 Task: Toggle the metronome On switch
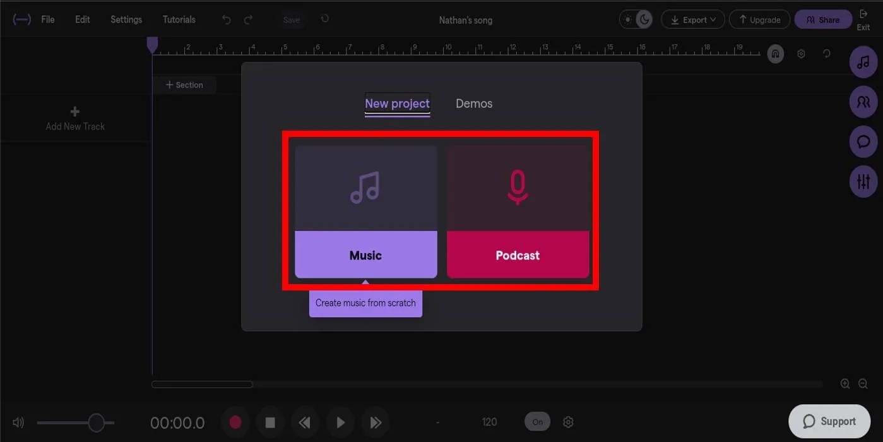click(536, 421)
